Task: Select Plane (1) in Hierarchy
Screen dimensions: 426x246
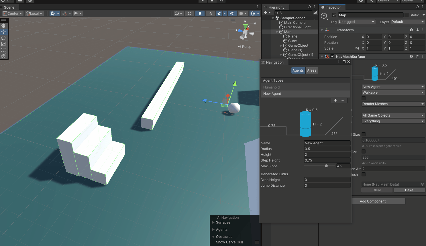Action: 295,50
